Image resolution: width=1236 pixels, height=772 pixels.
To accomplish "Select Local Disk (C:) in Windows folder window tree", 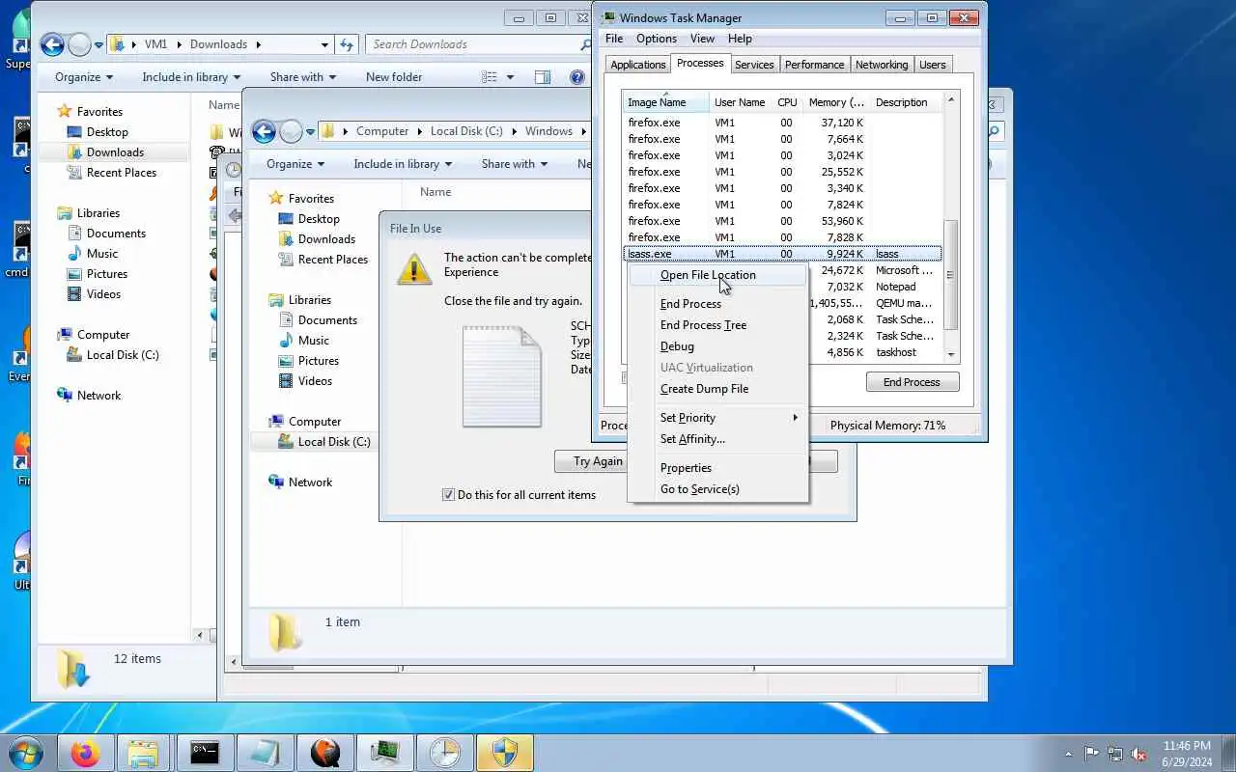I will [334, 442].
